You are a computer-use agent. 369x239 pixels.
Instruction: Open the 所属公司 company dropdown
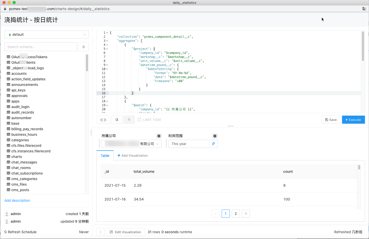(x=132, y=144)
